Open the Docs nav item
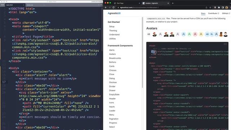This screenshot has height=130, width=231. [203, 13]
